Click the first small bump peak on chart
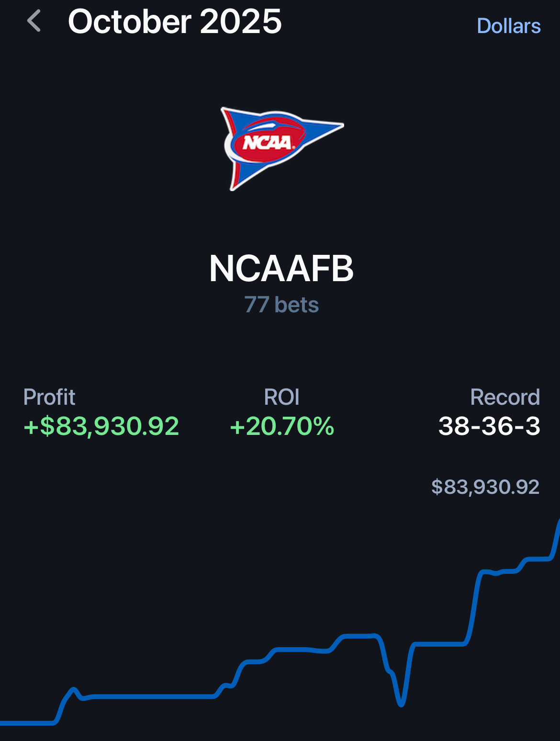 click(x=73, y=690)
